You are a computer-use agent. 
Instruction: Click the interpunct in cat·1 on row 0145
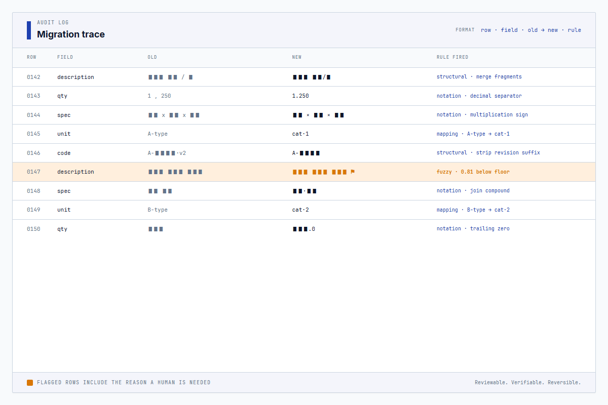pos(305,134)
